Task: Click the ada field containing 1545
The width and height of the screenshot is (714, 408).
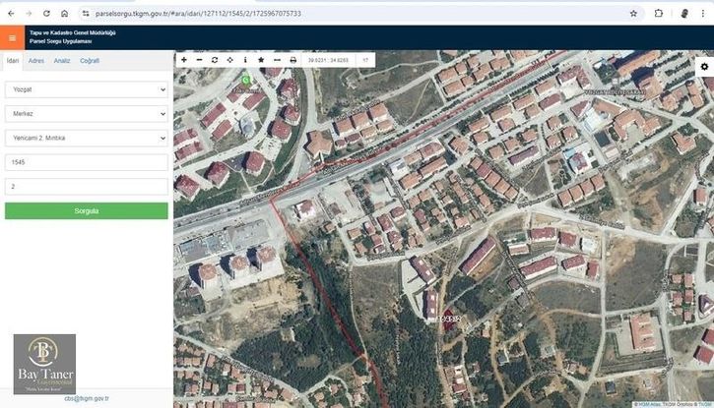Action: (x=86, y=162)
